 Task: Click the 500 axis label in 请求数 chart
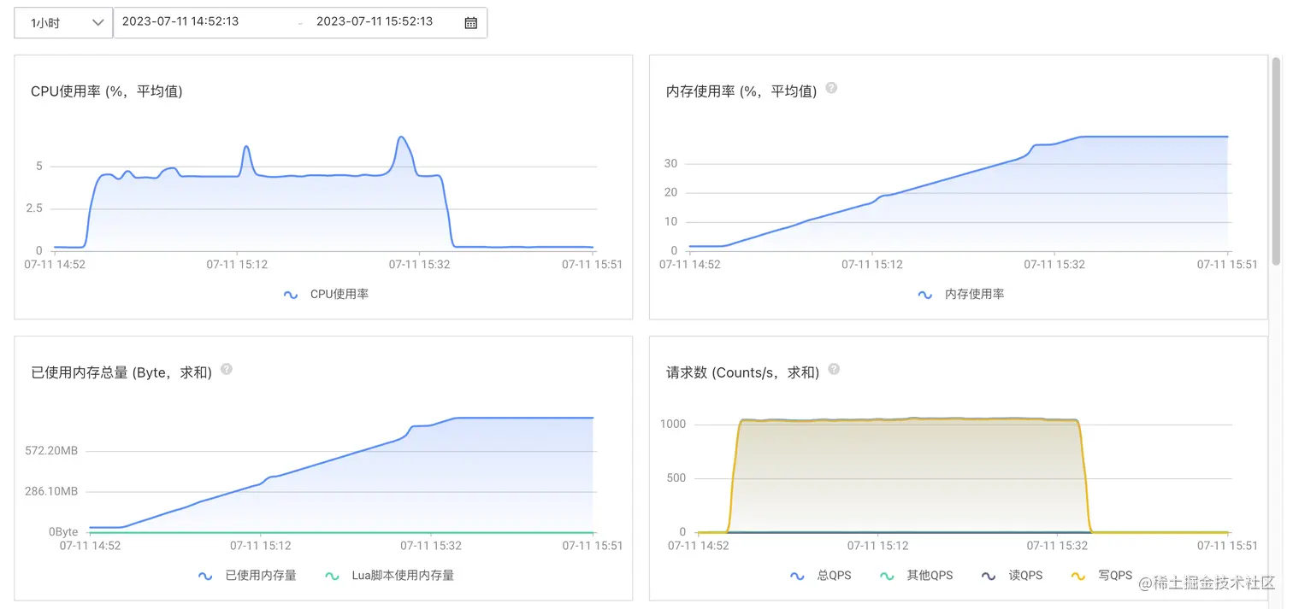coord(676,477)
